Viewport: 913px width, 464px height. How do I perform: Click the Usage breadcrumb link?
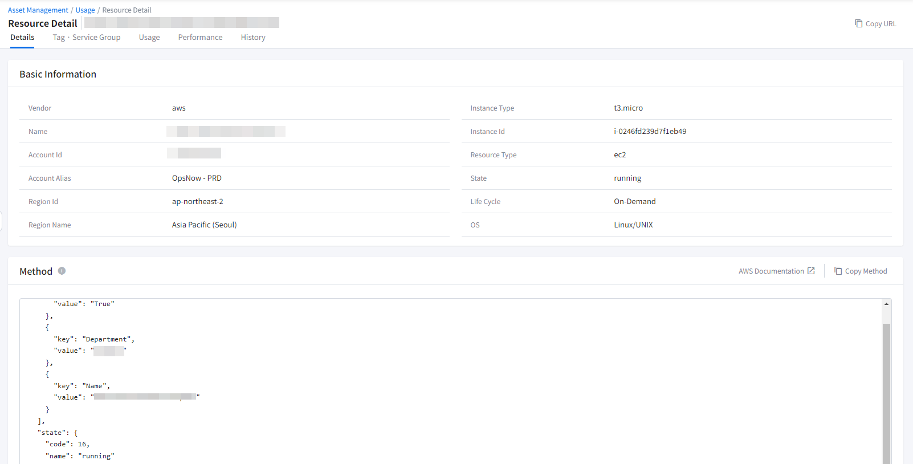pos(85,10)
